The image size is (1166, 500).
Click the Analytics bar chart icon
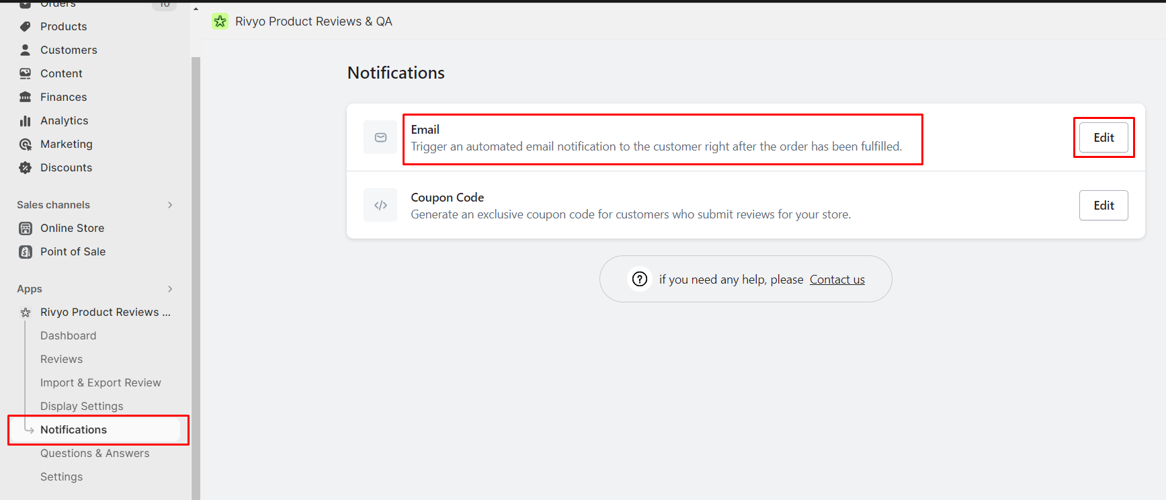point(25,120)
